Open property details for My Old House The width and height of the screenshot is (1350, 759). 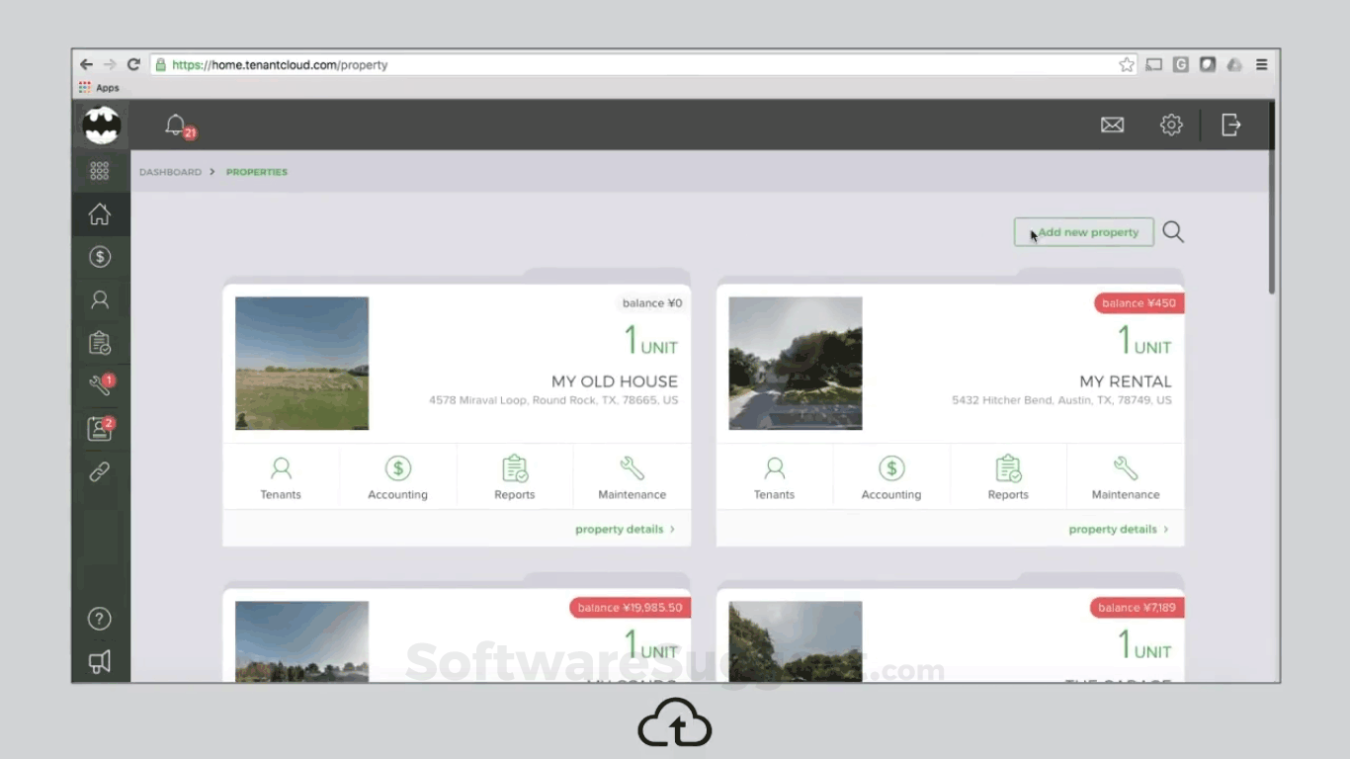[625, 530]
